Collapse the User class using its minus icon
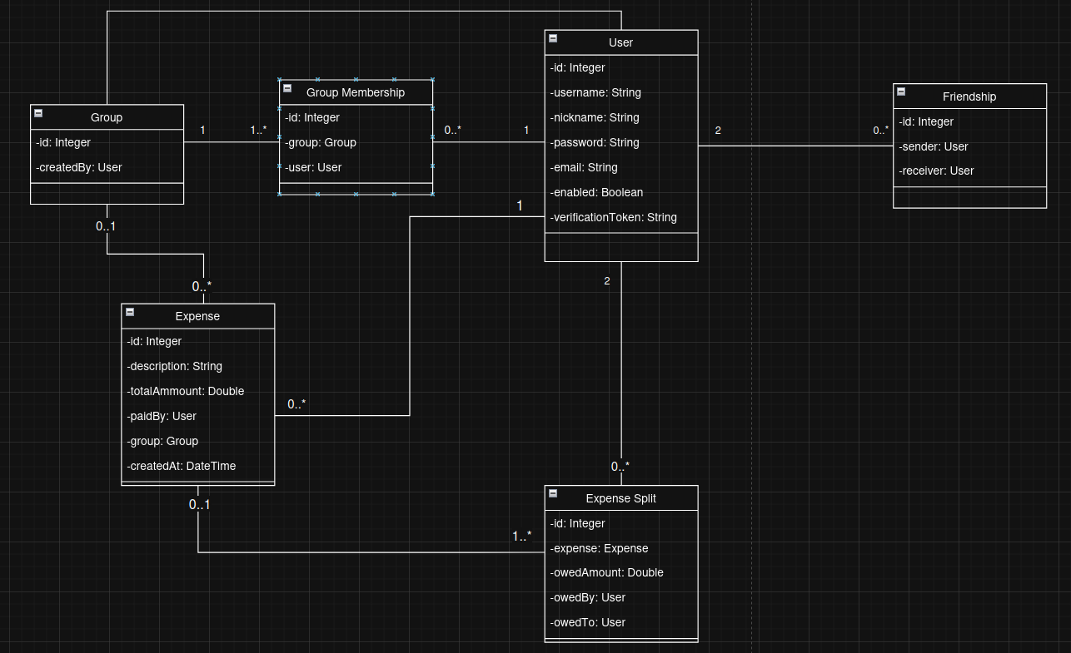 [x=553, y=38]
